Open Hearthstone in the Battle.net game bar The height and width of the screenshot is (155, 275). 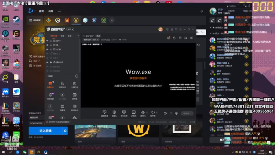pos(48,20)
